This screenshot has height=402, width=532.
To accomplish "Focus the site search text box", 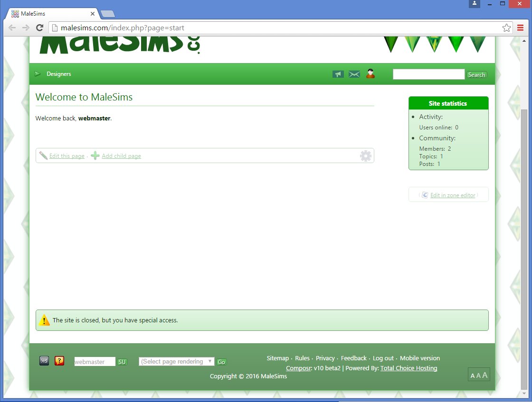I will tap(428, 74).
